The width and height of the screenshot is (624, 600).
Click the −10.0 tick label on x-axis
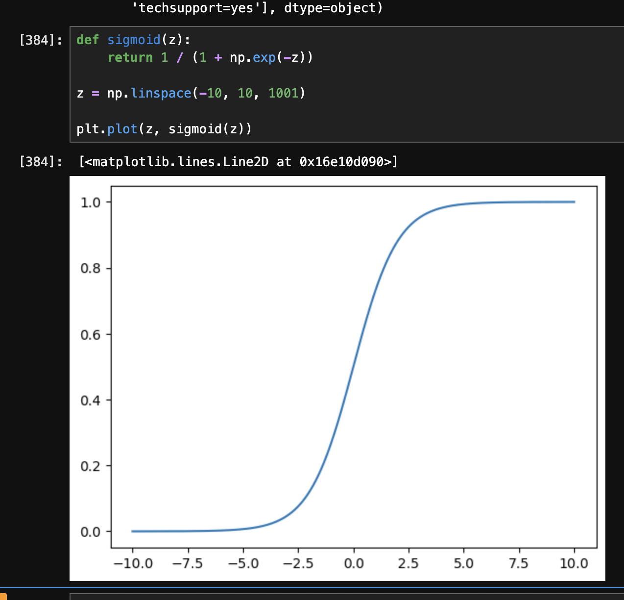coord(133,563)
